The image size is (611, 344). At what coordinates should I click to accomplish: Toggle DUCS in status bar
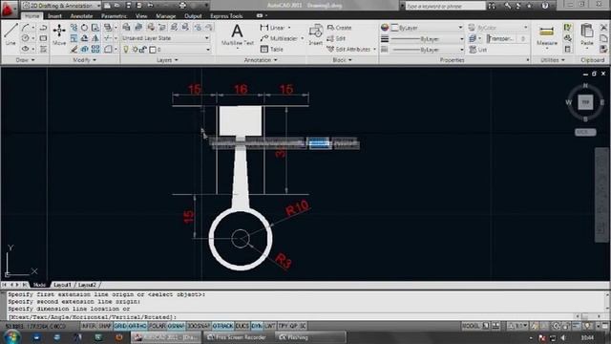click(242, 326)
